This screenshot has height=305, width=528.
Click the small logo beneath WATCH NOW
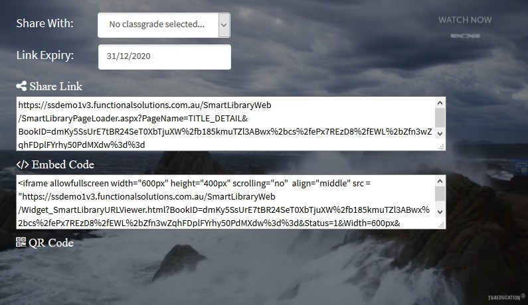[465, 36]
